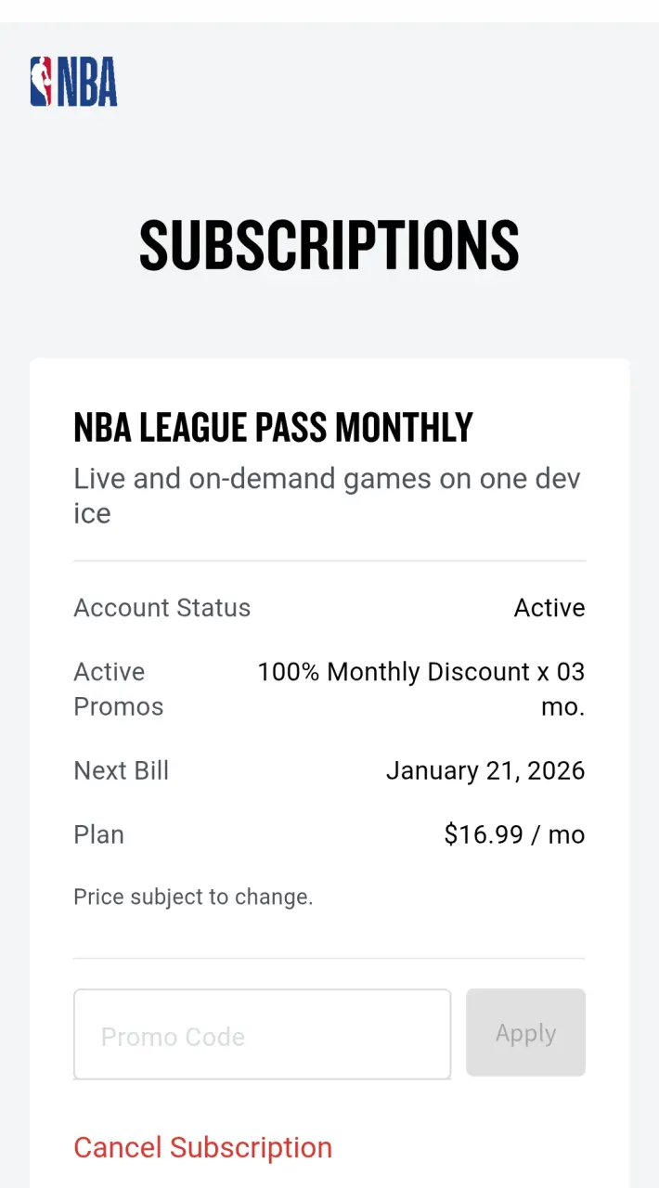Viewport: 659px width, 1188px height.
Task: Click the Account Status label
Action: pyautogui.click(x=162, y=608)
